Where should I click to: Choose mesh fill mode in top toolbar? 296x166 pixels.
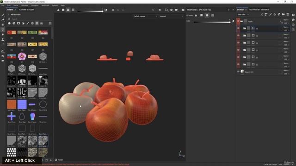click(68, 10)
